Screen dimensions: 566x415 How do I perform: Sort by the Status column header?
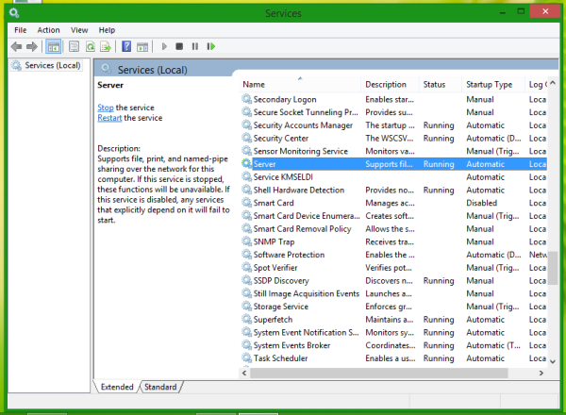point(440,85)
